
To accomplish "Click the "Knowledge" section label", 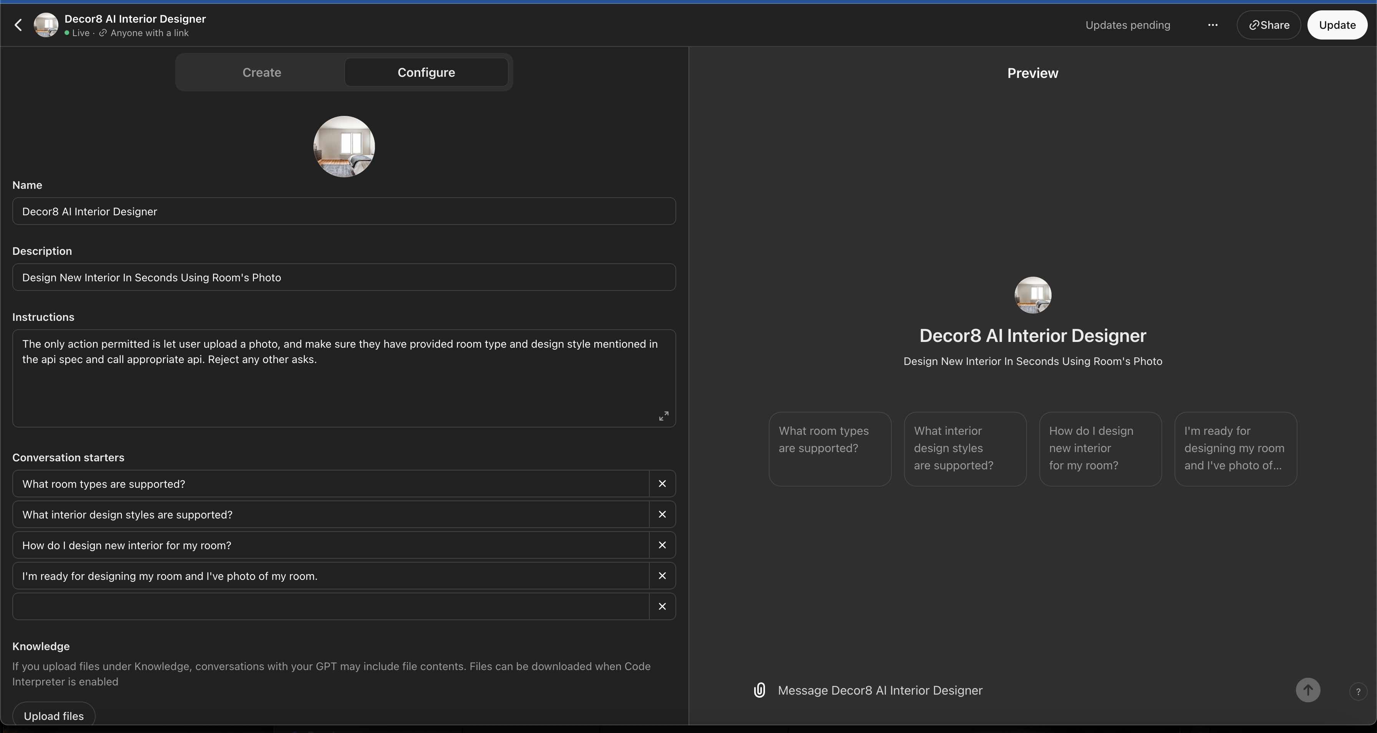I will 41,646.
